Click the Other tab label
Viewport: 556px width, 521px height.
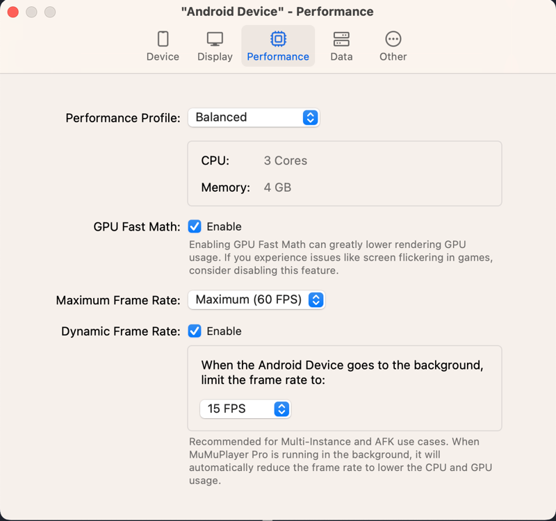(393, 57)
